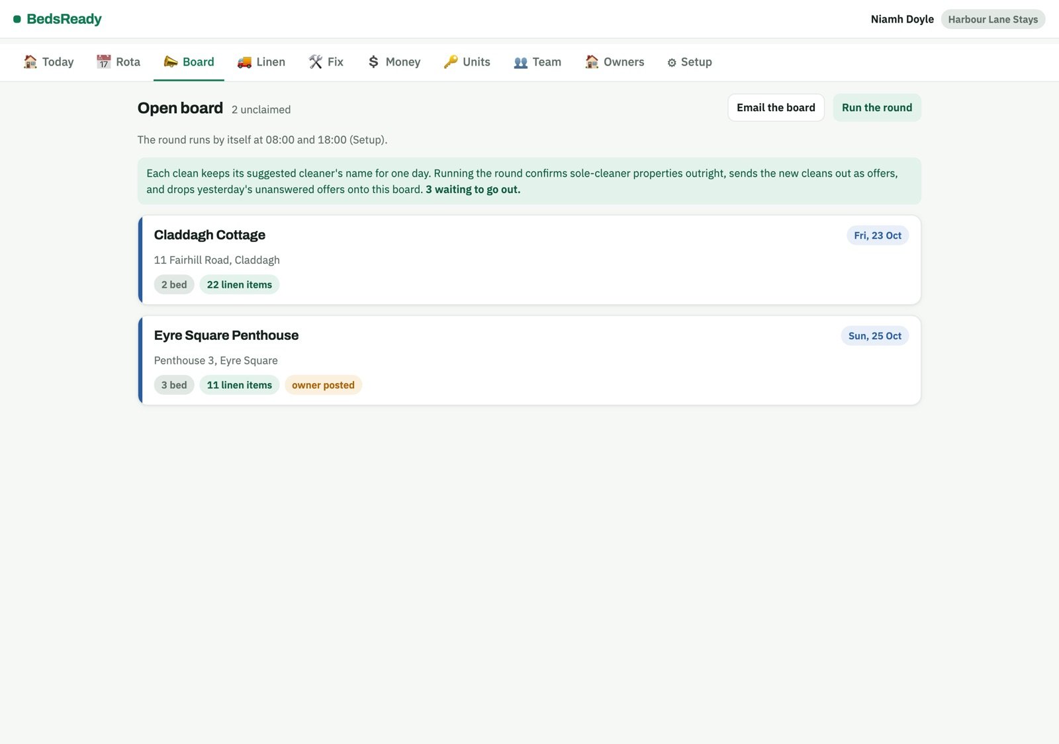The height and width of the screenshot is (744, 1059).
Task: Click the 3 bed tag
Action: pyautogui.click(x=174, y=385)
